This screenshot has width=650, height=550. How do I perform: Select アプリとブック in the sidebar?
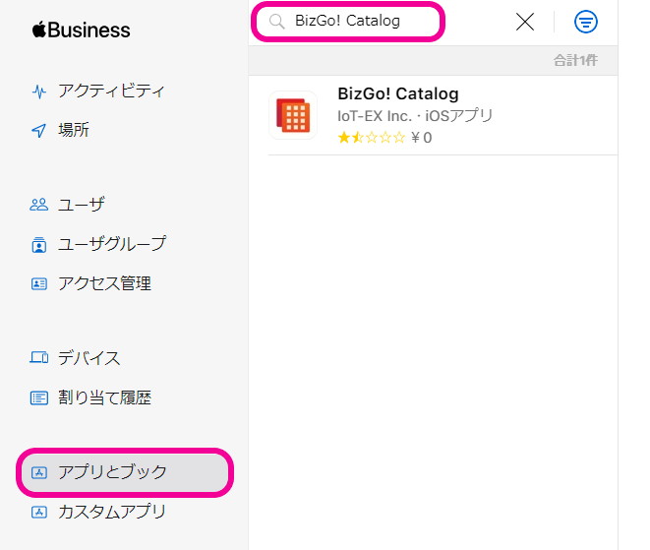pos(112,472)
